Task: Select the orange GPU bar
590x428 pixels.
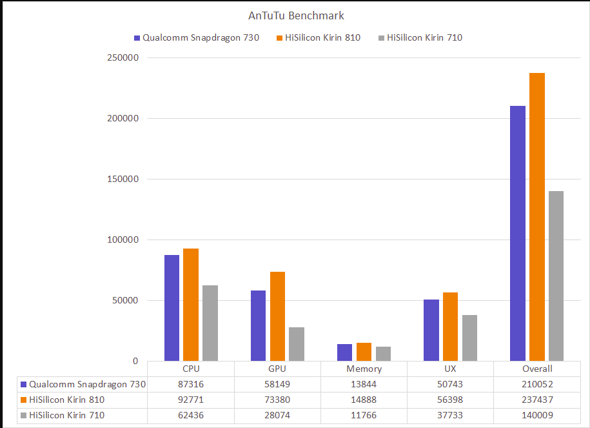Action: coord(278,316)
